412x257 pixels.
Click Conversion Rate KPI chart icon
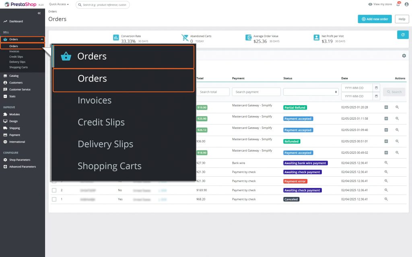point(116,37)
